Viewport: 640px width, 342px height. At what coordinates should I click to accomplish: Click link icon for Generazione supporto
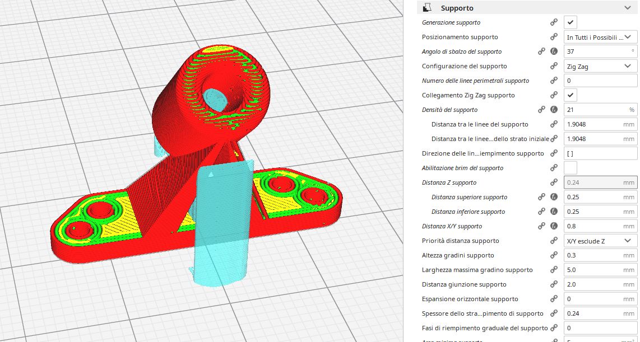[x=554, y=22]
